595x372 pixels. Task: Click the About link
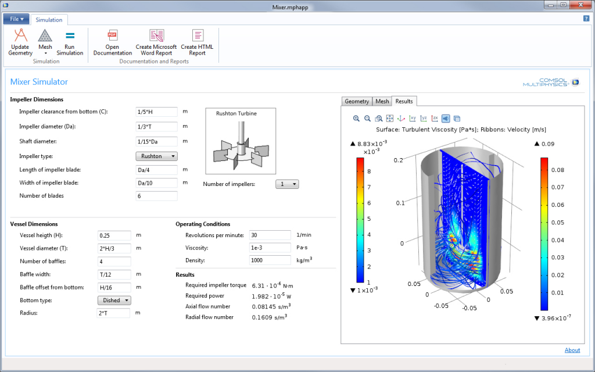572,350
